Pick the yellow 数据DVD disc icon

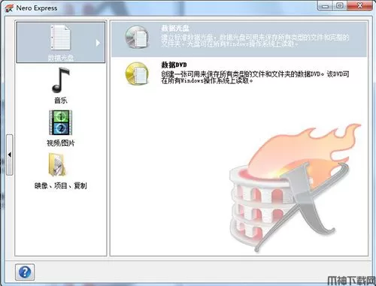(137, 74)
